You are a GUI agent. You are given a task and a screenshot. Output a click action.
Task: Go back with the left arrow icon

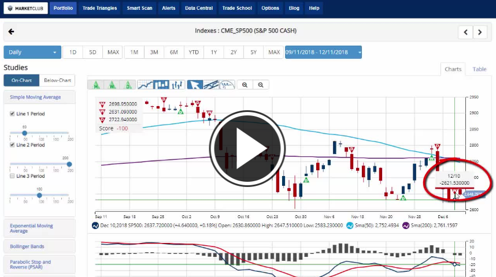pyautogui.click(x=11, y=32)
